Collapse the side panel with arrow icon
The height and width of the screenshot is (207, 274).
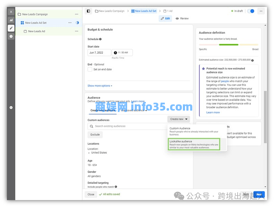click(11, 107)
